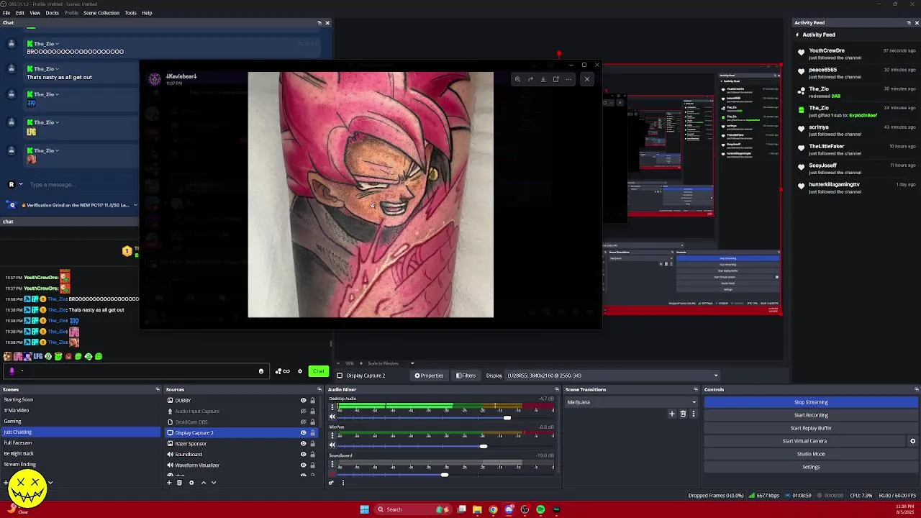The height and width of the screenshot is (518, 921).
Task: Toggle visibility of DUBBY source
Action: tap(303, 401)
